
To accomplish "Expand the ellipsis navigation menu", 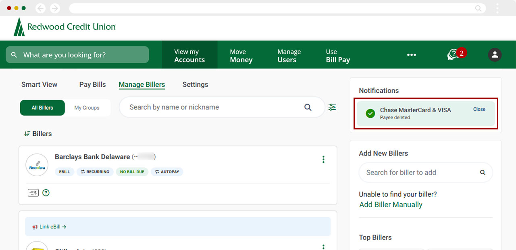I will coord(411,54).
